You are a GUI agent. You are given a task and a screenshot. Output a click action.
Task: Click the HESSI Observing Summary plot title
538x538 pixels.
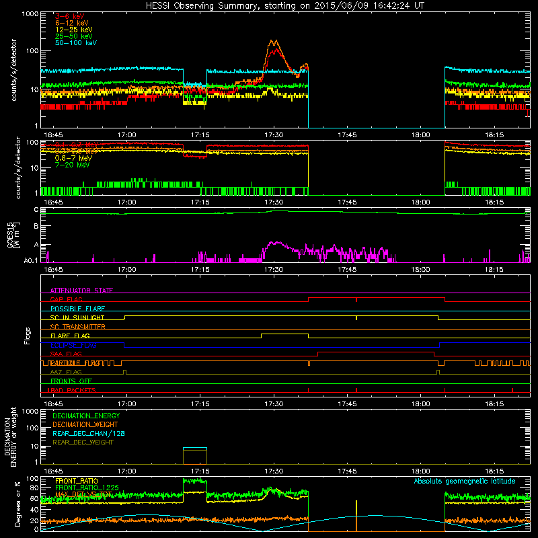coord(285,6)
